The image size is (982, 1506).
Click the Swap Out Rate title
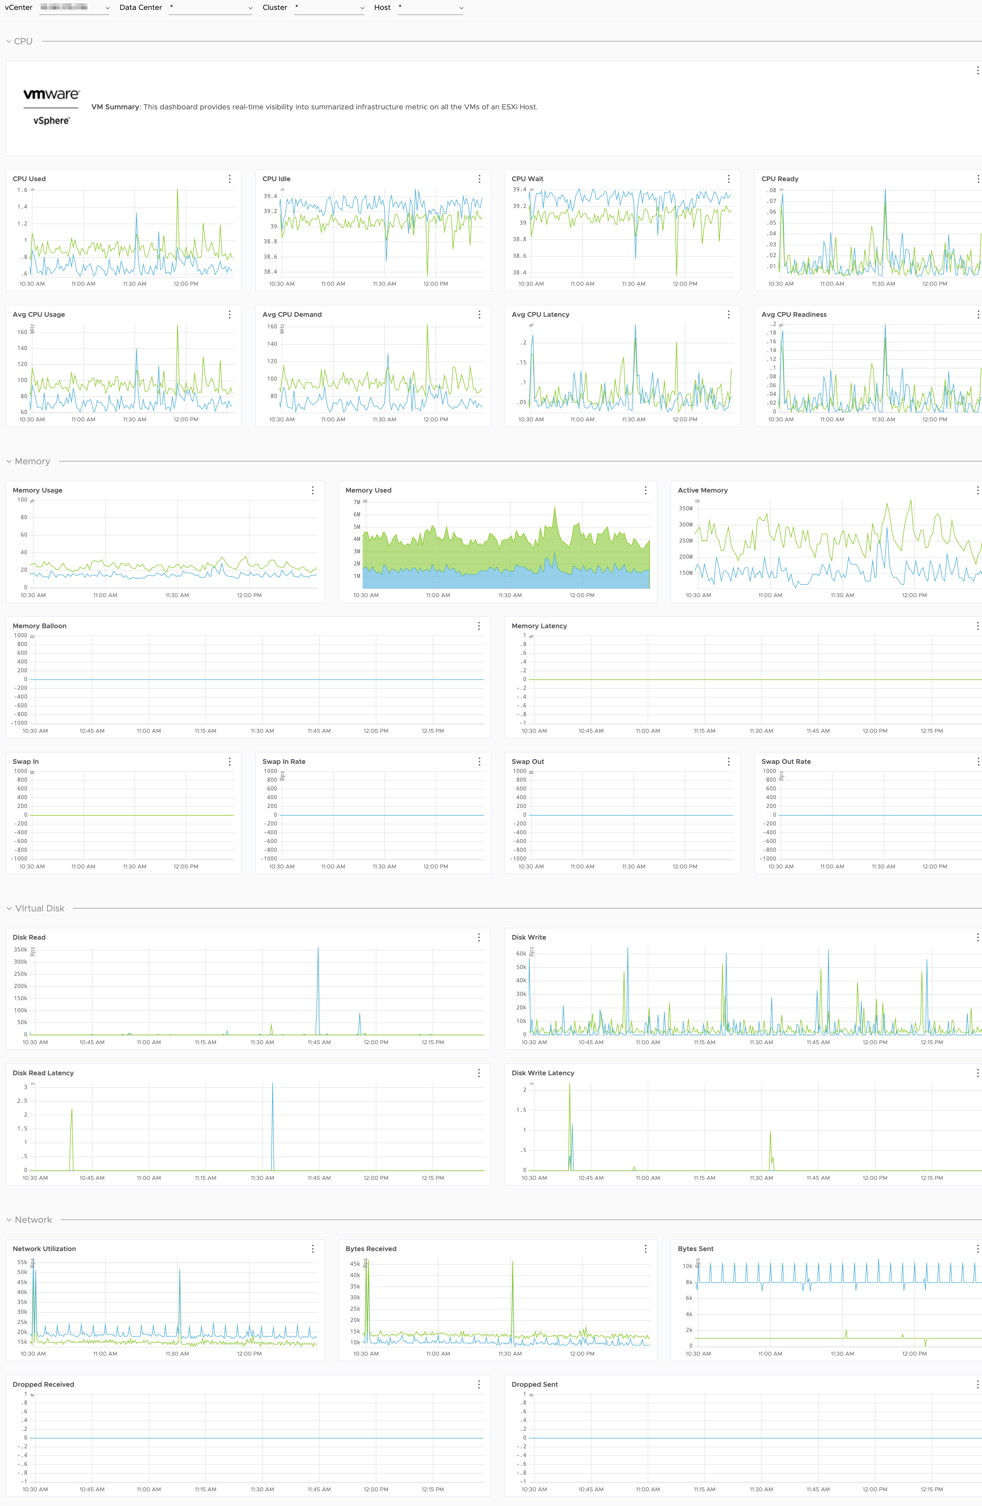click(786, 762)
